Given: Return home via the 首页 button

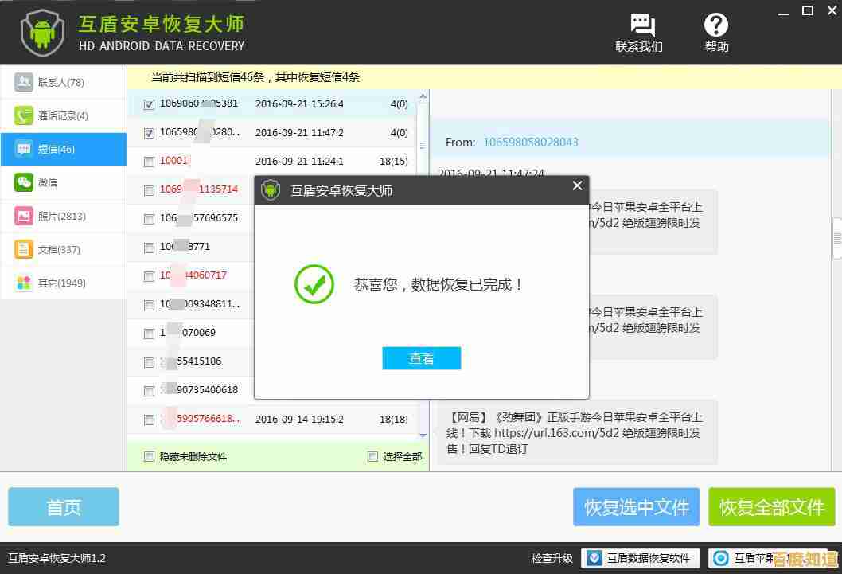Looking at the screenshot, I should (x=64, y=506).
